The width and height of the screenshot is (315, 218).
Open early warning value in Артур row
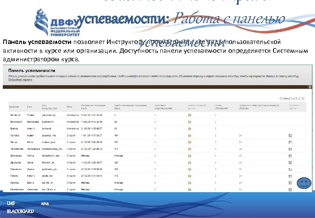click(x=240, y=163)
